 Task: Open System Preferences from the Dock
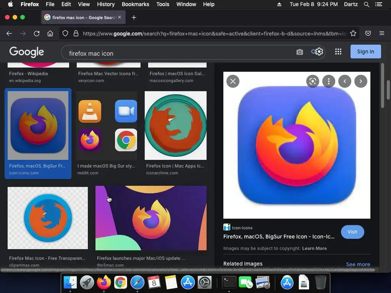[x=205, y=282]
